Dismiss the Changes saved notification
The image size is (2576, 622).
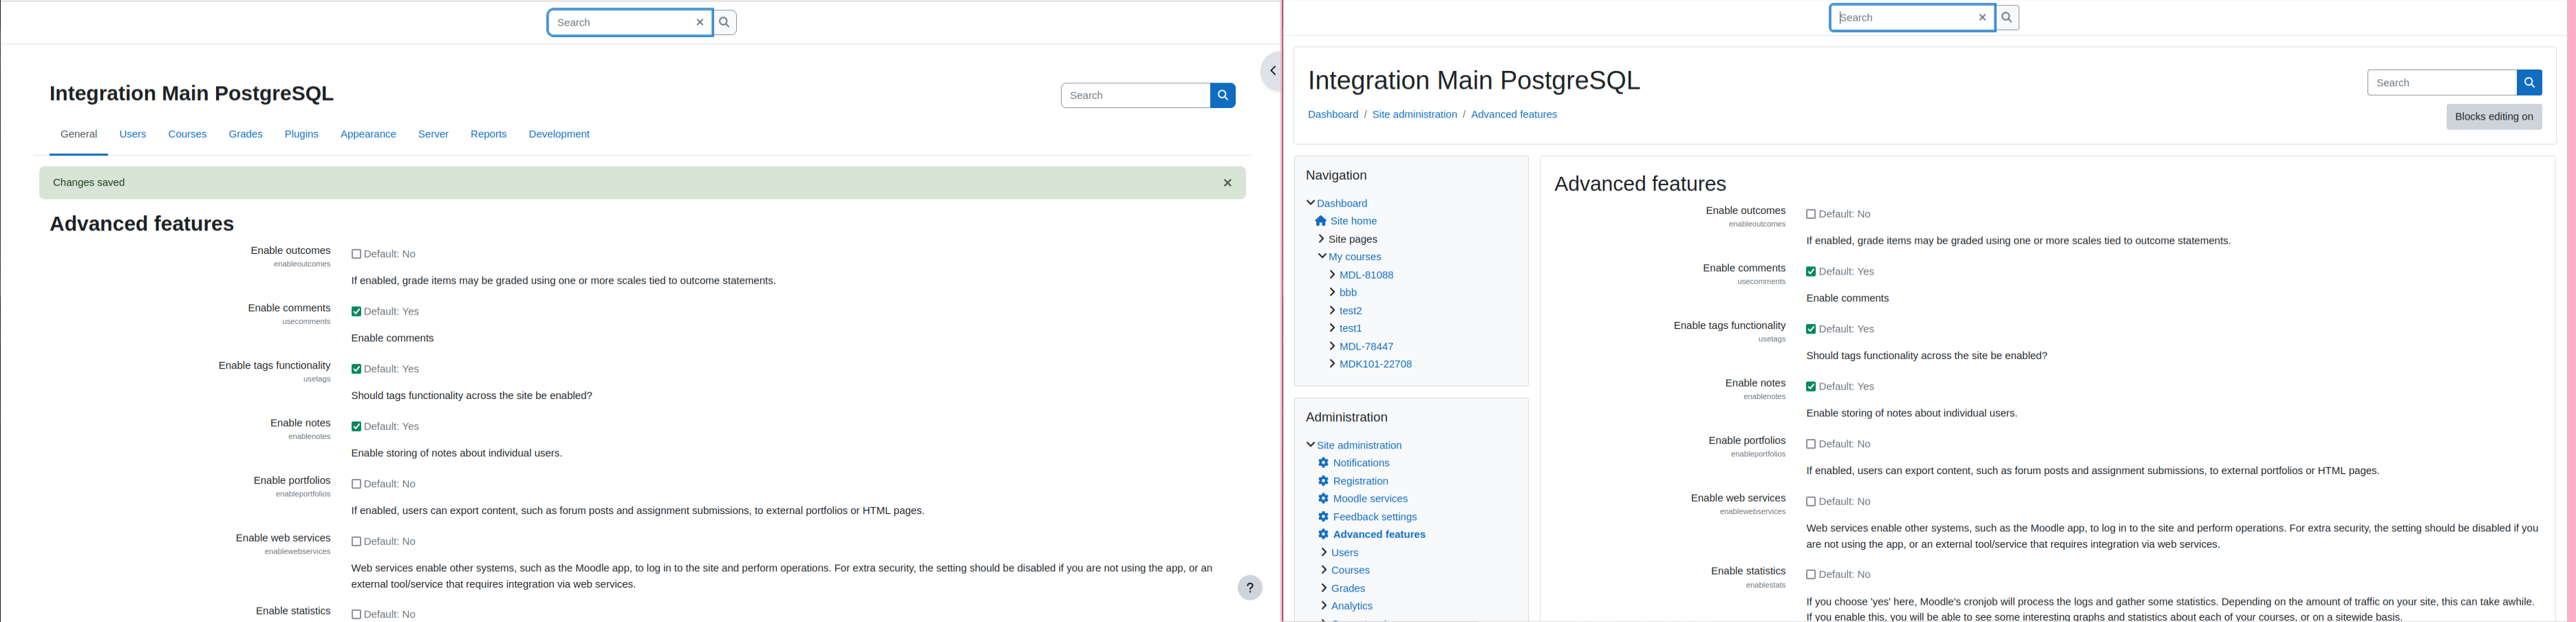(x=1228, y=183)
